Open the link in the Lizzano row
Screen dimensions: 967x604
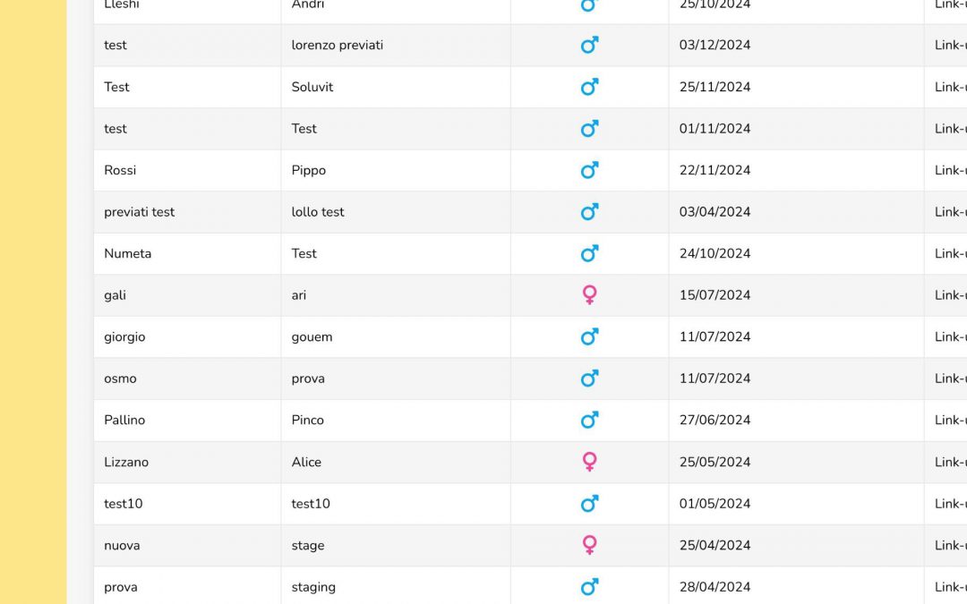pyautogui.click(x=950, y=462)
